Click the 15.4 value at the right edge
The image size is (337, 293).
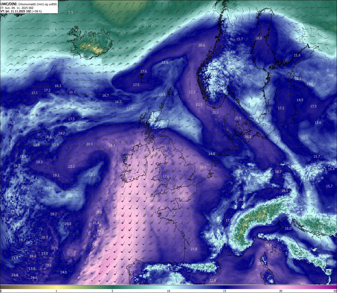coord(331,169)
